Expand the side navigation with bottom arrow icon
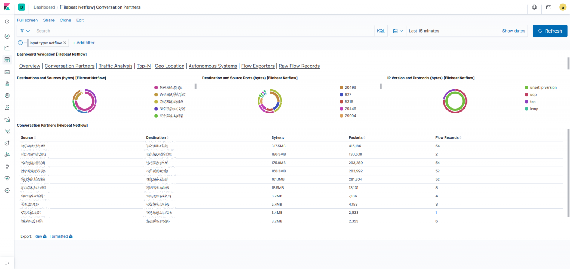 click(x=7, y=263)
